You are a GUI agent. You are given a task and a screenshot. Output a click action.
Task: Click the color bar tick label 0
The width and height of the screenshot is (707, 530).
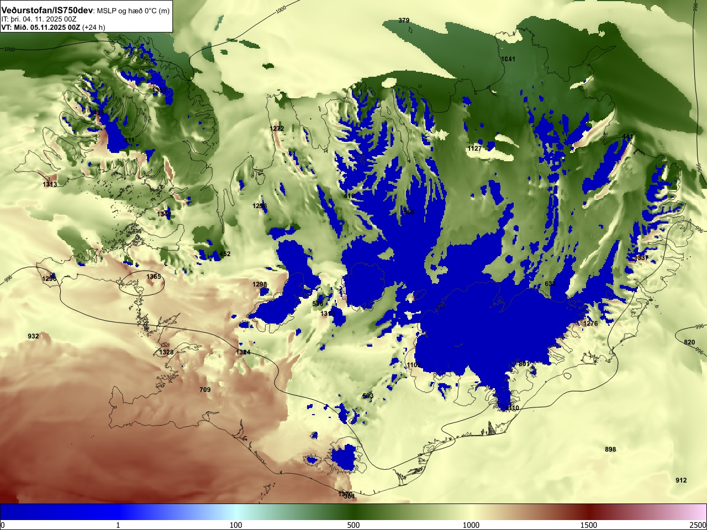pyautogui.click(x=3, y=525)
